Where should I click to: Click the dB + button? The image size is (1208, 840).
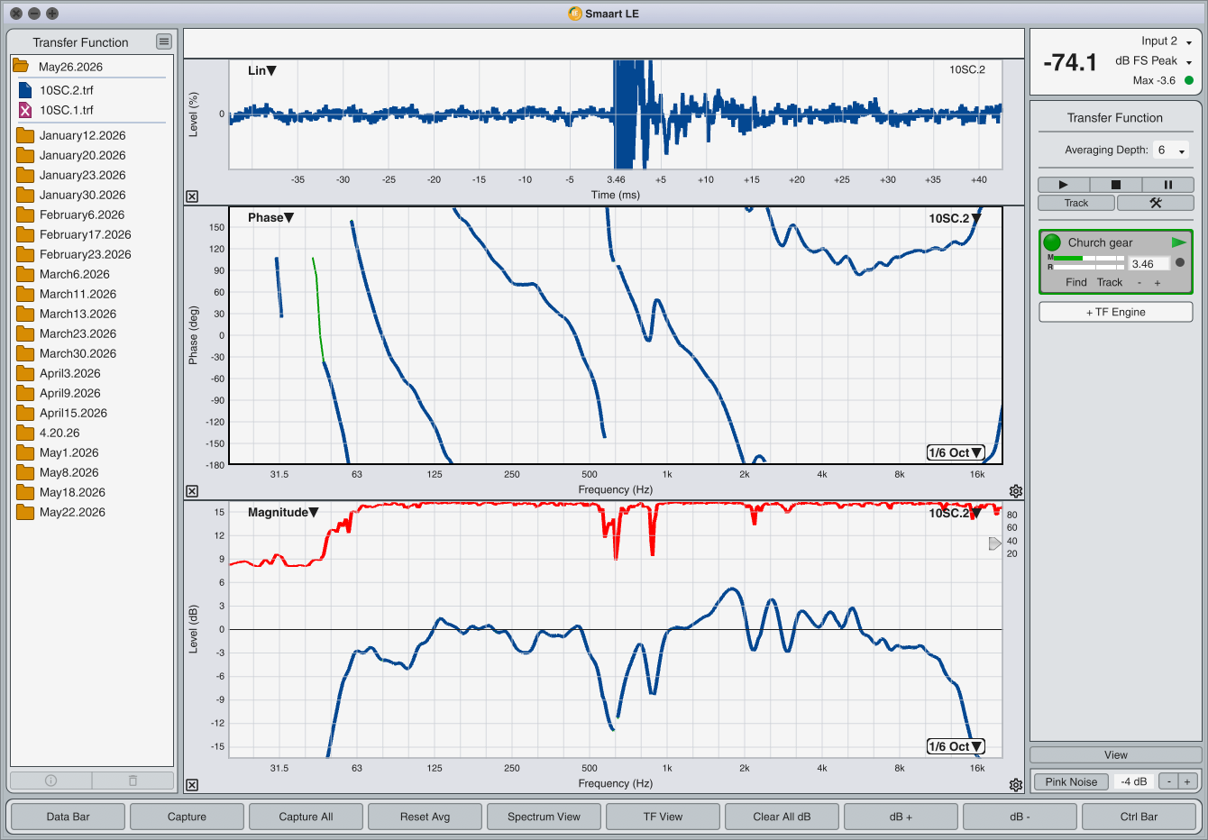pyautogui.click(x=901, y=817)
